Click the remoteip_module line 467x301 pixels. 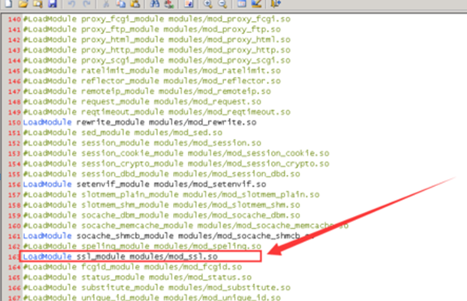(147, 91)
